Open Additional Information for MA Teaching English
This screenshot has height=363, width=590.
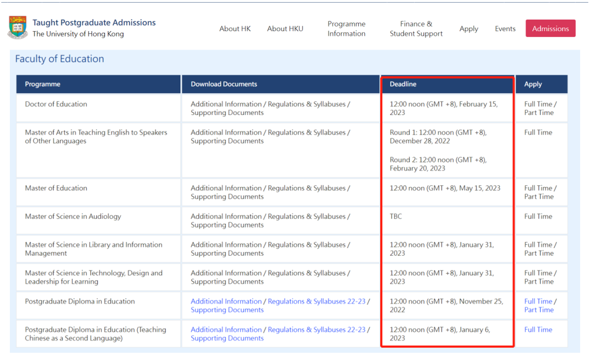click(x=226, y=132)
